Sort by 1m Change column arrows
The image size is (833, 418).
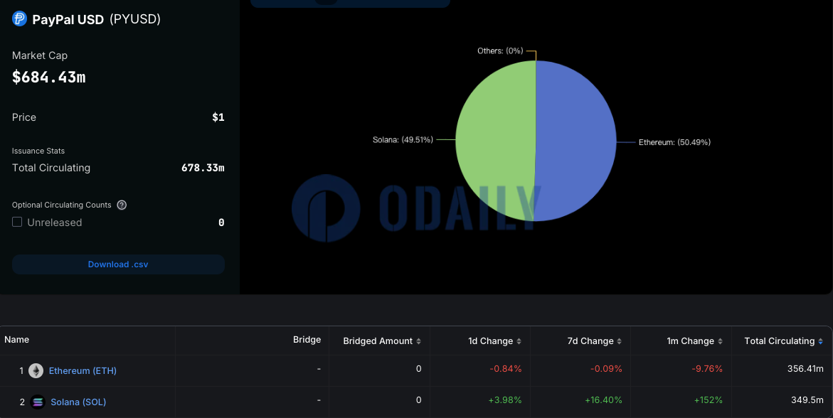coord(720,341)
